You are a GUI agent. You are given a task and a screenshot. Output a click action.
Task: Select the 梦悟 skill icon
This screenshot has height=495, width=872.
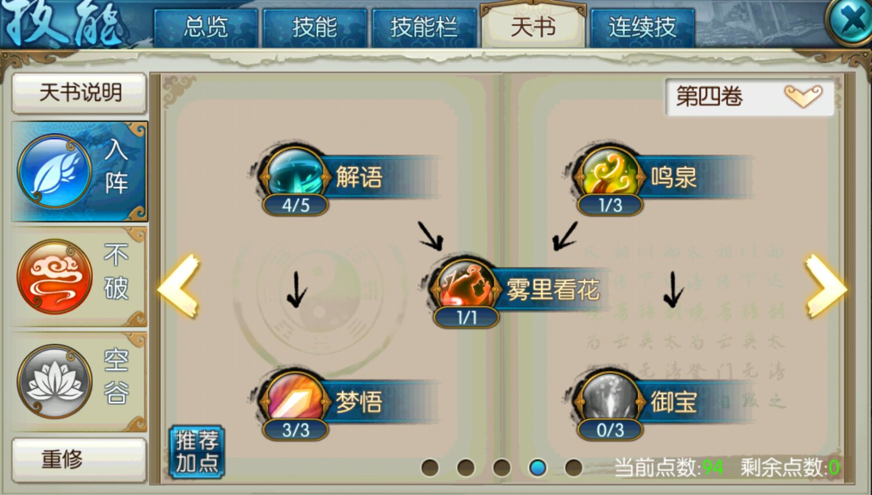[x=295, y=399]
